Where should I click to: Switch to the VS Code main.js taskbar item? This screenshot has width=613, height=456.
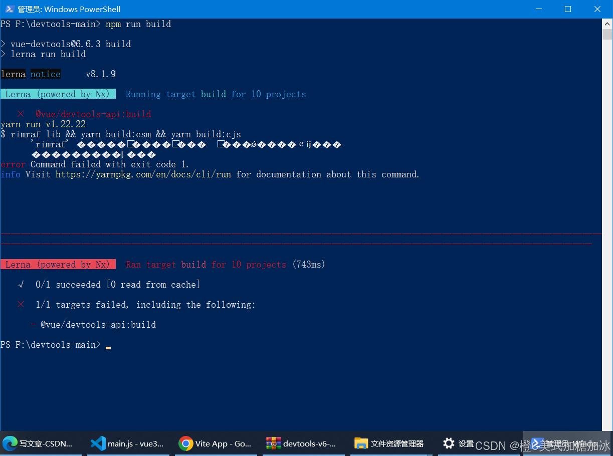(129, 443)
